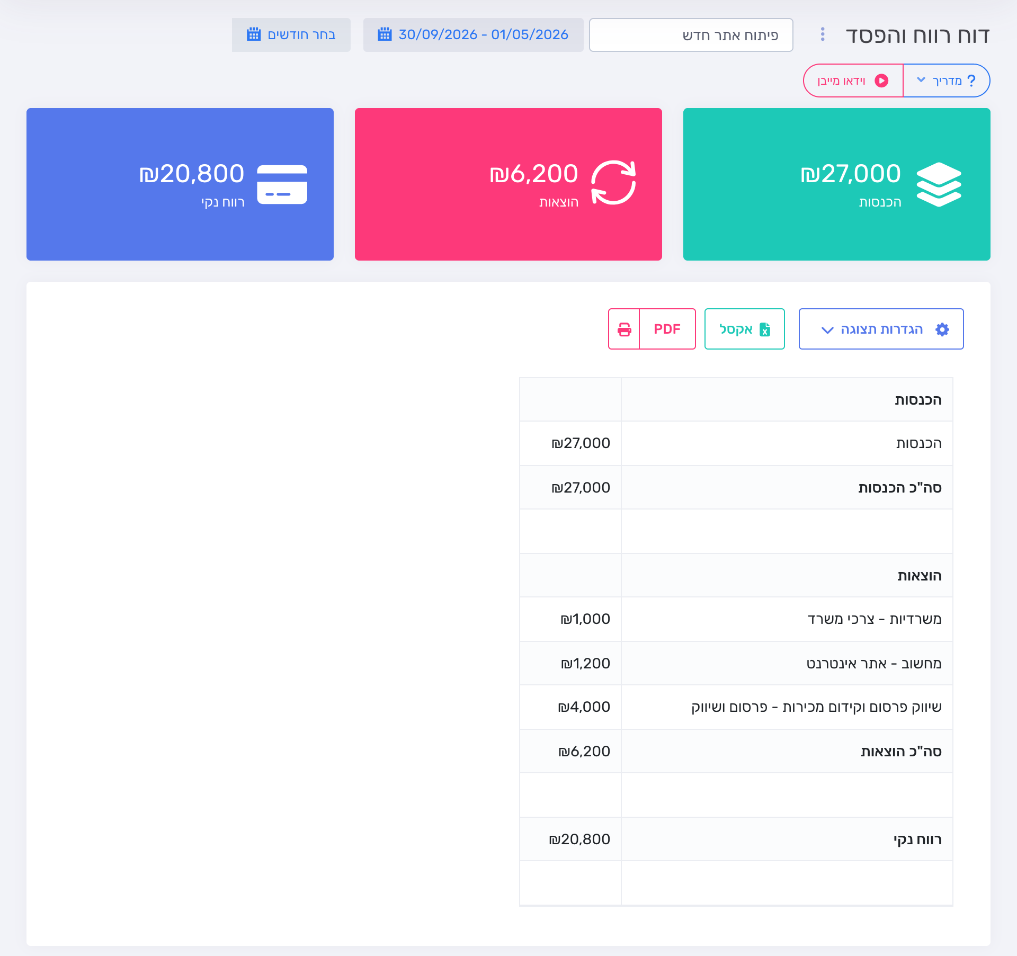
Task: Click calendar icon in בחר חודשים button
Action: tap(254, 34)
